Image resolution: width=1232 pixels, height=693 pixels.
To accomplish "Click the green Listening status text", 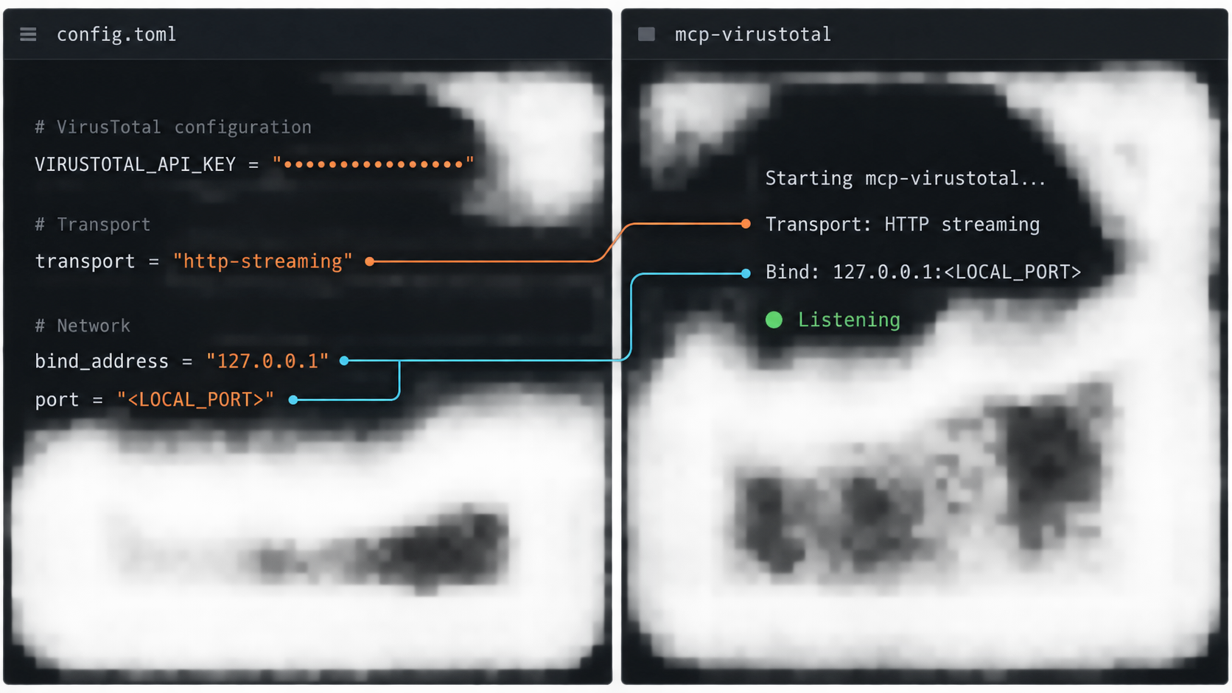I will pos(849,320).
